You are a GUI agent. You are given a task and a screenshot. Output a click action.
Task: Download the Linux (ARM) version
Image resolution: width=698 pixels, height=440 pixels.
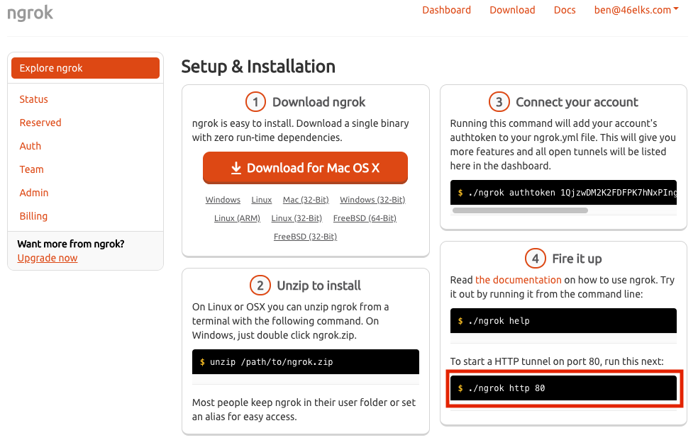click(236, 218)
